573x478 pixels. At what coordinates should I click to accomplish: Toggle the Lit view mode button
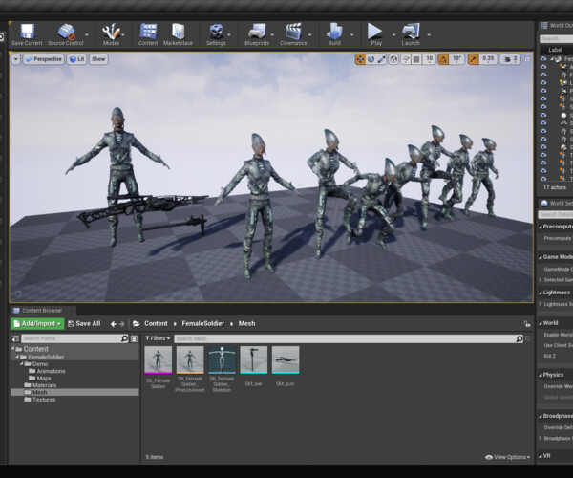tap(76, 59)
